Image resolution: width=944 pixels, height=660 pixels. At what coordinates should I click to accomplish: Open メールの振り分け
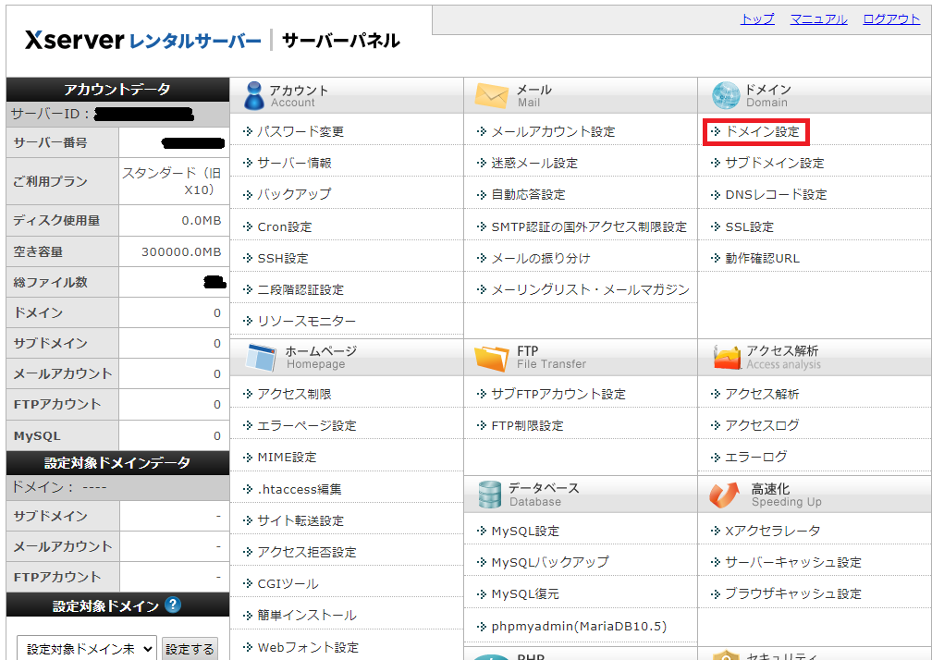point(541,258)
